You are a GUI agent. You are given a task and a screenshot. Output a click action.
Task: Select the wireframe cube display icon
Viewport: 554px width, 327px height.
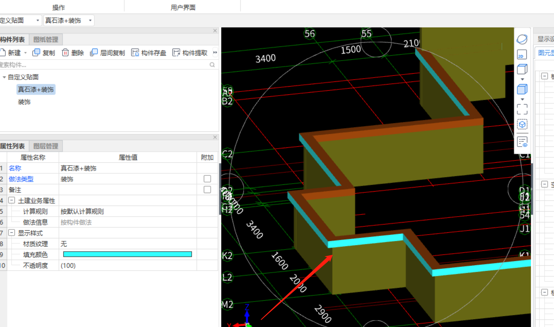522,69
